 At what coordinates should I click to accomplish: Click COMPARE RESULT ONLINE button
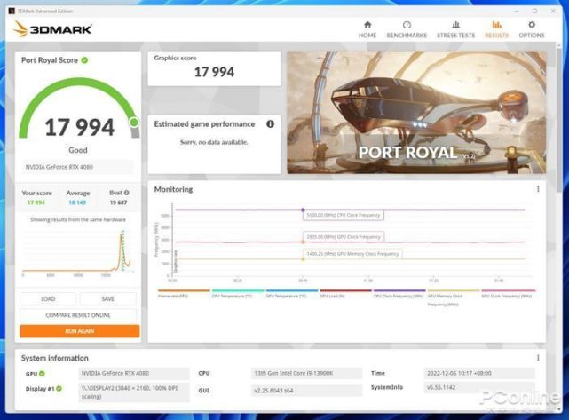click(x=78, y=315)
